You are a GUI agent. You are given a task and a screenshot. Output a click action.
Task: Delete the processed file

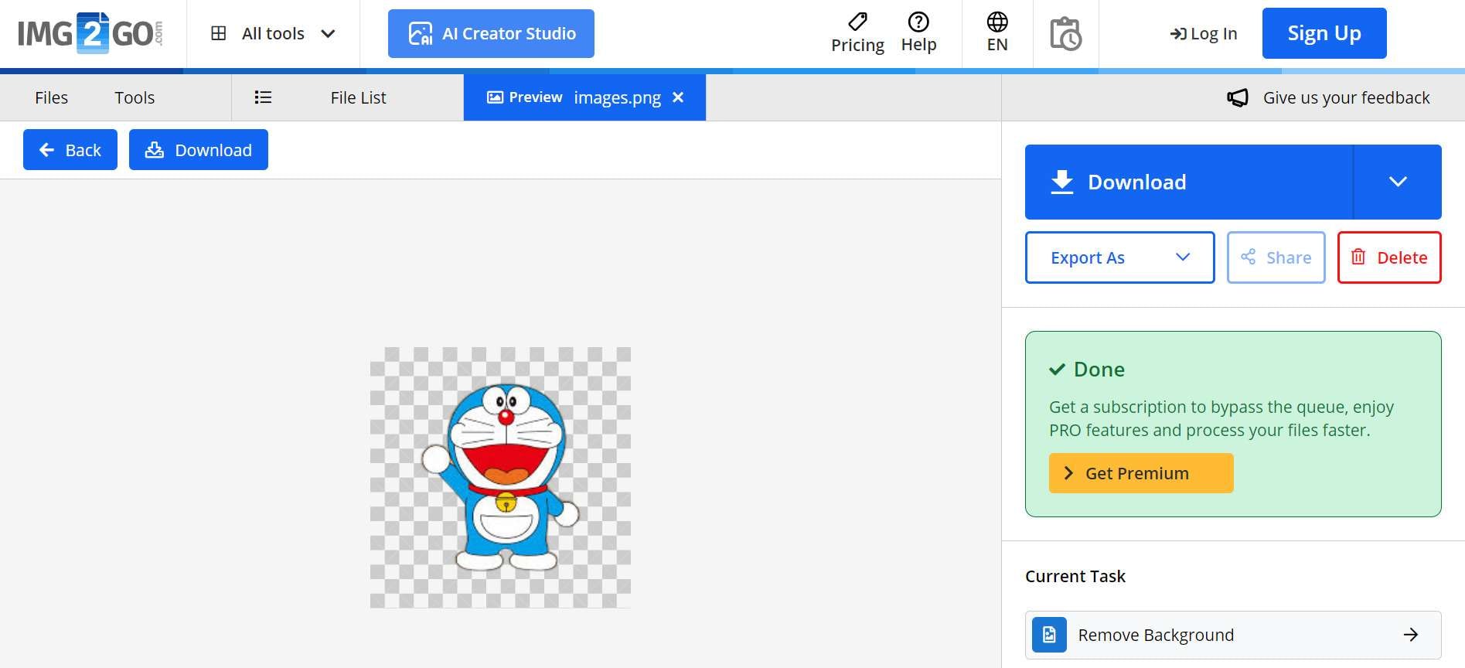[x=1389, y=257]
